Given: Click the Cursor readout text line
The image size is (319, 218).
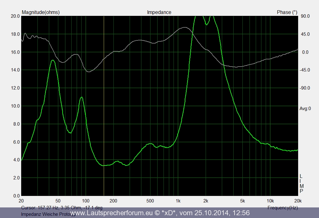Looking at the screenshot, I should 62,207.
